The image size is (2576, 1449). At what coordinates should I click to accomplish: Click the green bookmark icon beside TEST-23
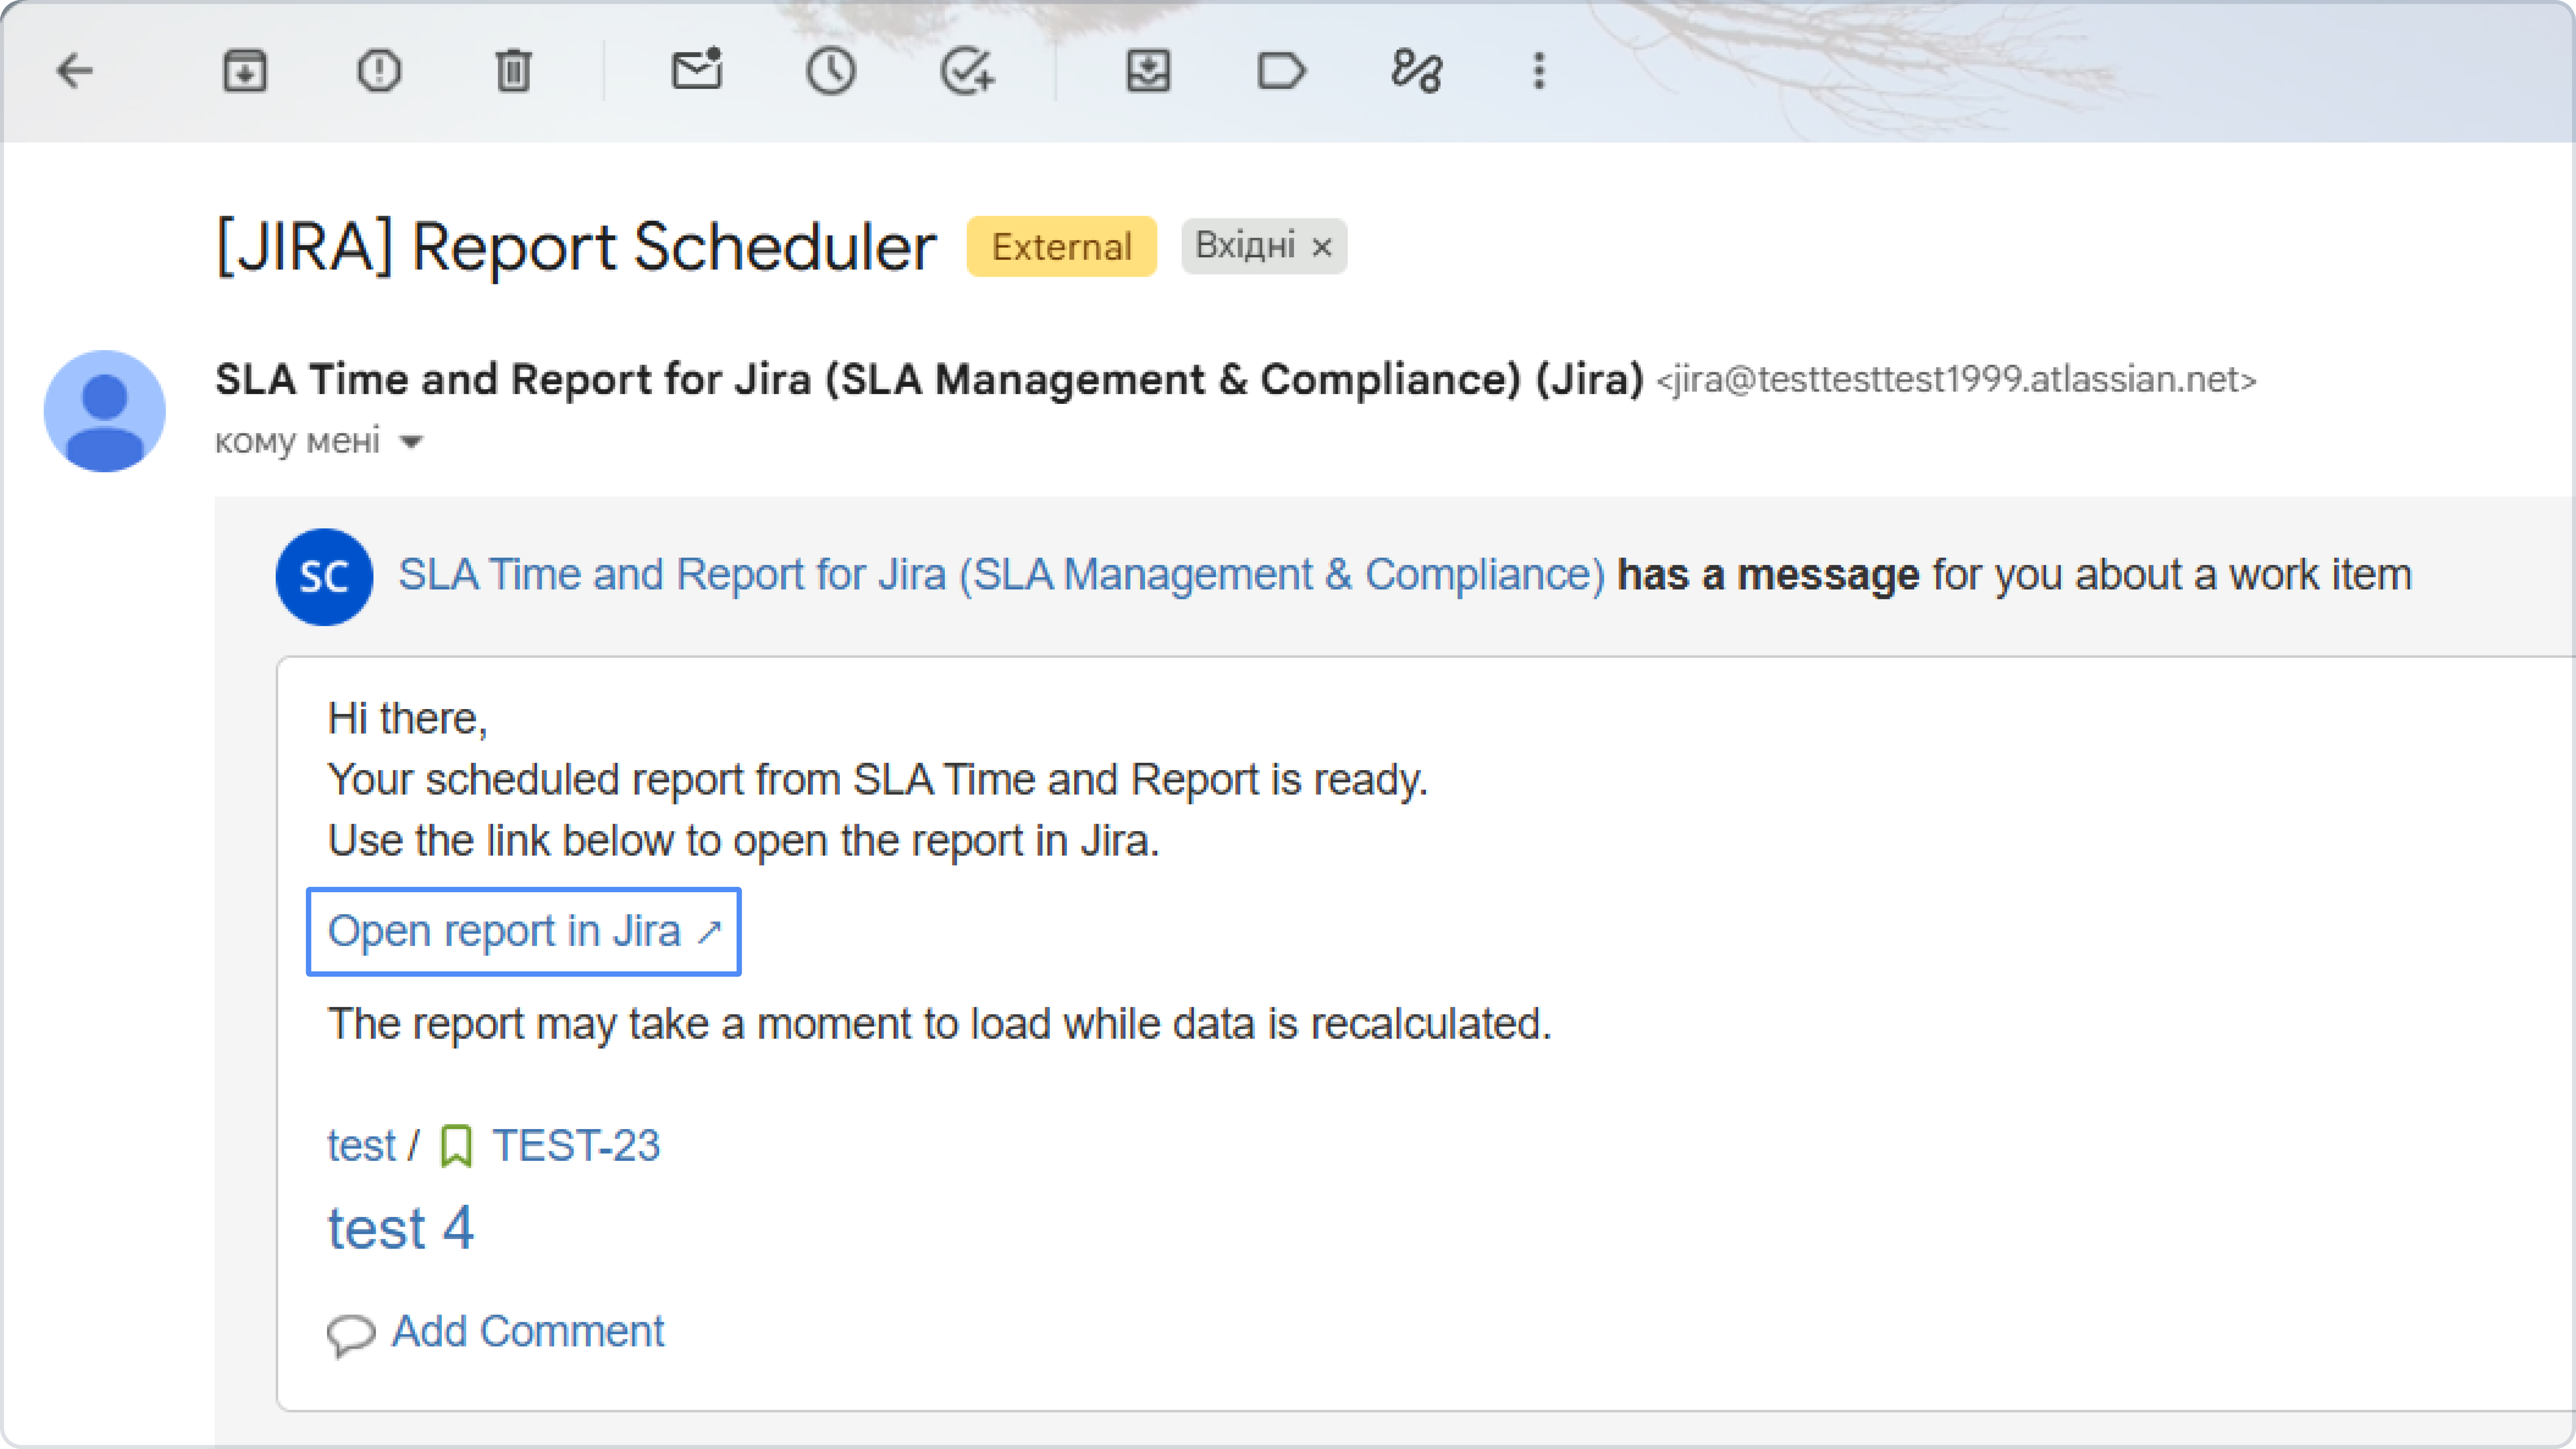tap(456, 1146)
